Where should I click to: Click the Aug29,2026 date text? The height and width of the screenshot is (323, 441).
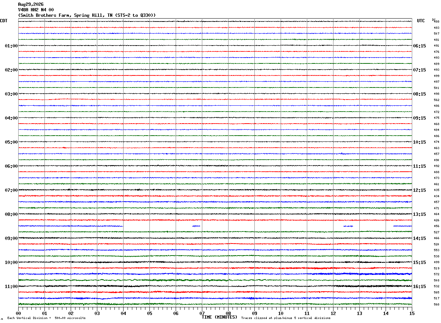pyautogui.click(x=31, y=4)
